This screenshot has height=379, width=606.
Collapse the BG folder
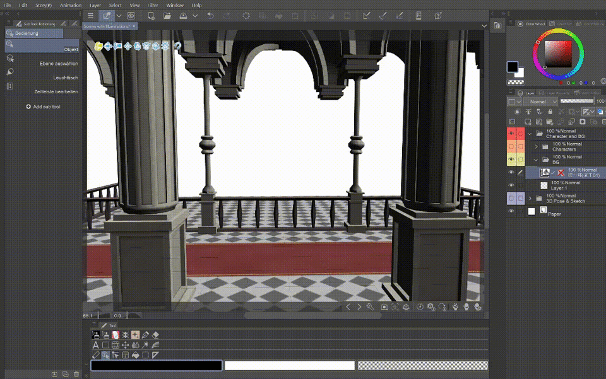click(x=536, y=160)
